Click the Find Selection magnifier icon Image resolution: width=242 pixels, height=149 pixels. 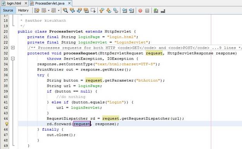[65, 11]
